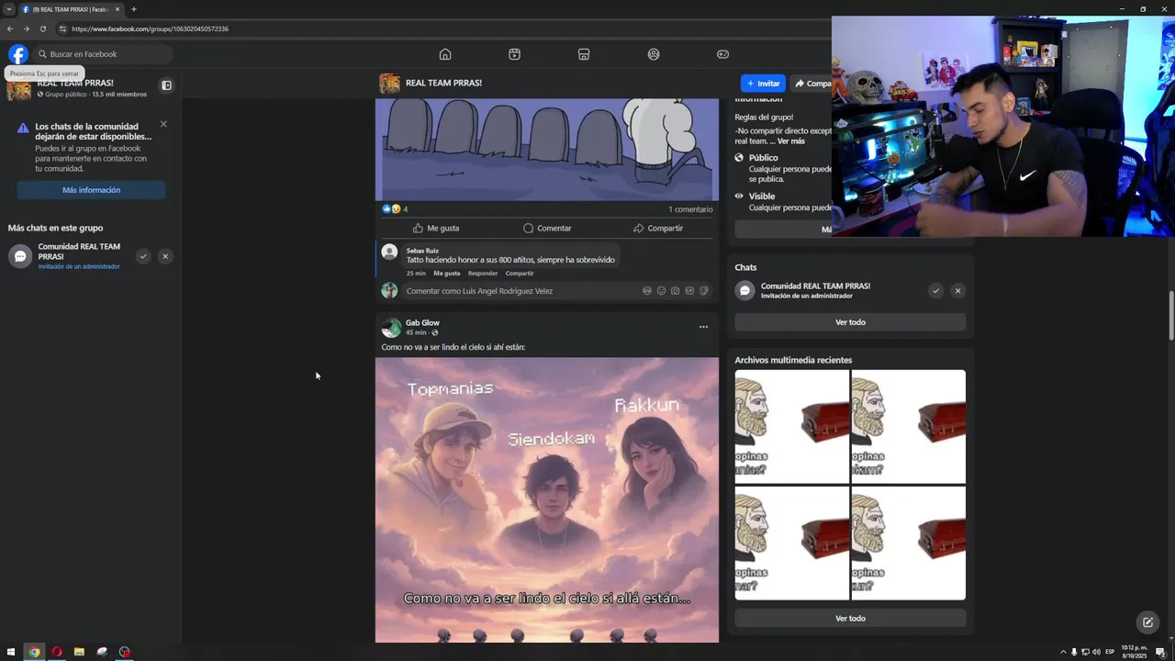
Task: Accept chat invitation in left sidebar
Action: tap(143, 256)
